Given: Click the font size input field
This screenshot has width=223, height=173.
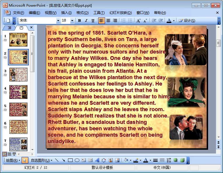Looking at the screenshot, I should 66,21.
